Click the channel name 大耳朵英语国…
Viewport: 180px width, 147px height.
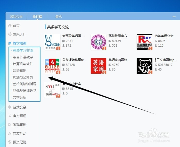point(73,36)
